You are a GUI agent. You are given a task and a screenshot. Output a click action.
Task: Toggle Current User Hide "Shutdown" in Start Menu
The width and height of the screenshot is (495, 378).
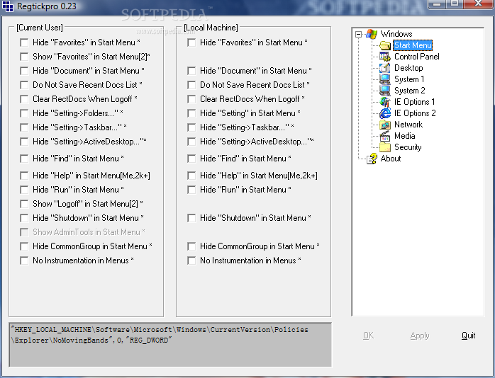24,218
